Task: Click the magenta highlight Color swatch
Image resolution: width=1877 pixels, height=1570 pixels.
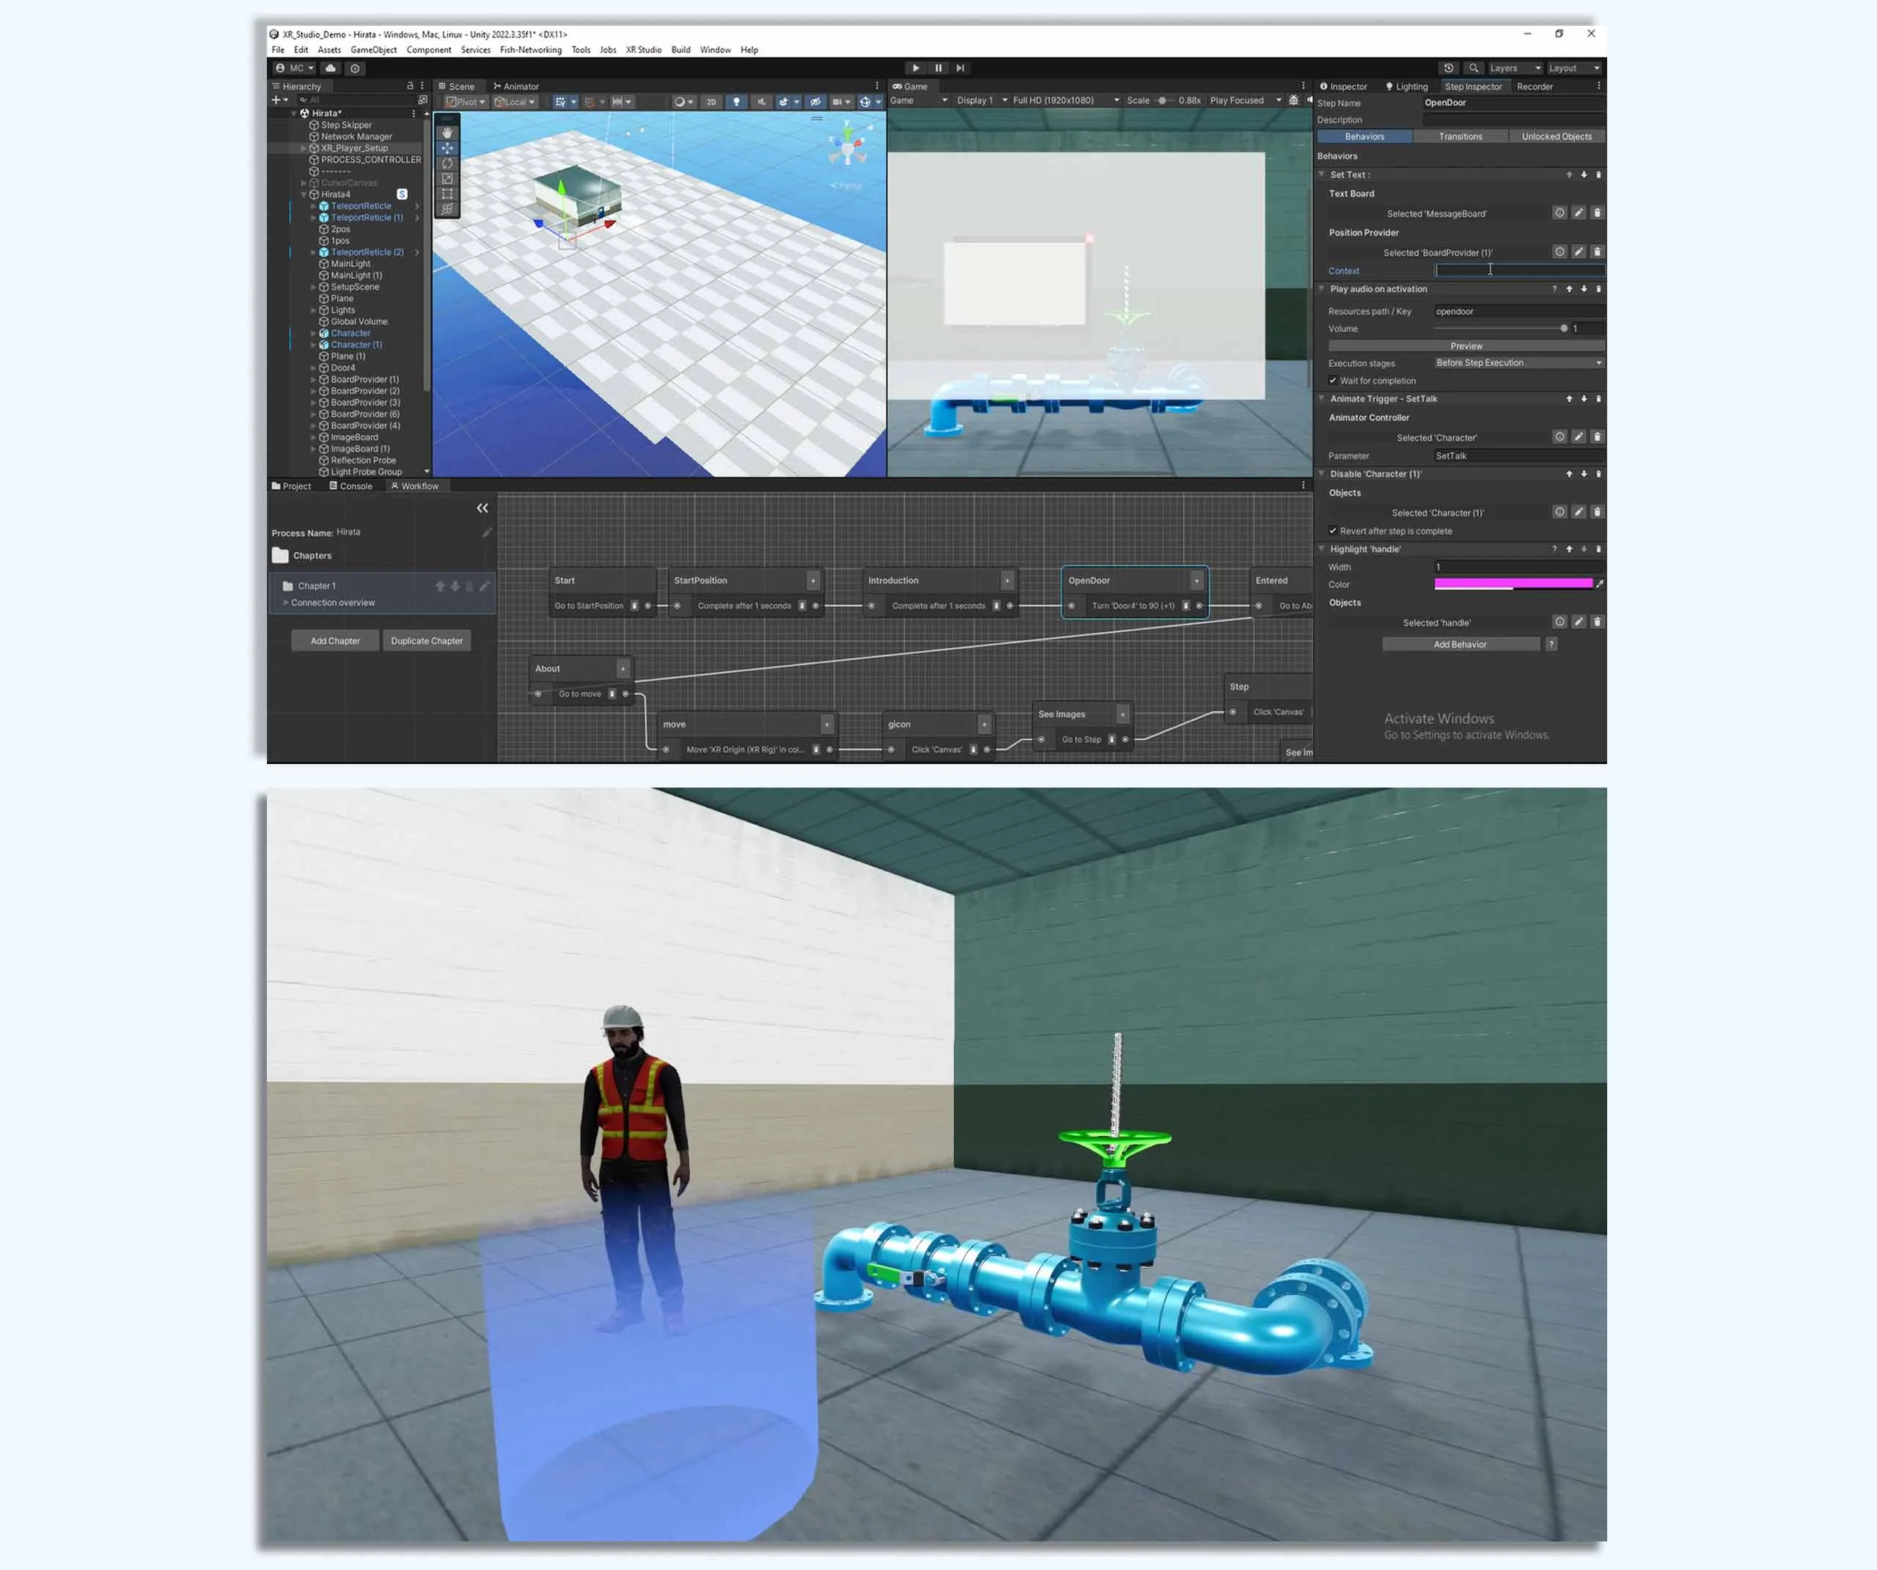Action: (x=1513, y=584)
